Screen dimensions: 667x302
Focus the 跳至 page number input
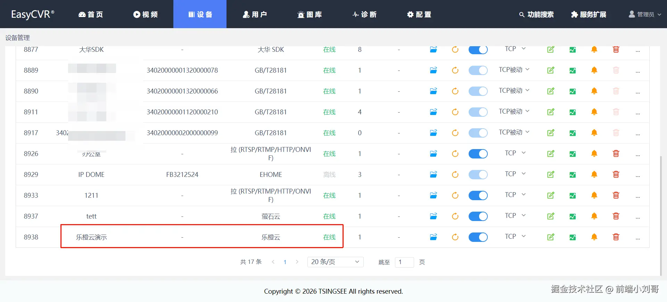pyautogui.click(x=404, y=262)
